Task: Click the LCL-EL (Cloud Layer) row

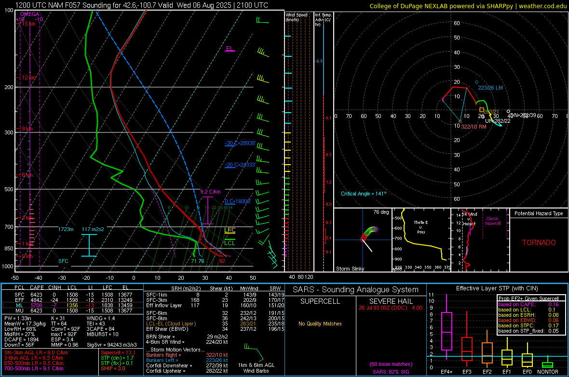Action: click(x=215, y=324)
